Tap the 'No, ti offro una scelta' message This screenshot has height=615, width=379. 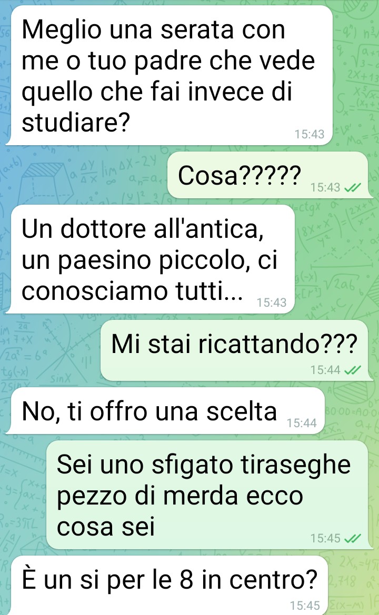point(167,411)
